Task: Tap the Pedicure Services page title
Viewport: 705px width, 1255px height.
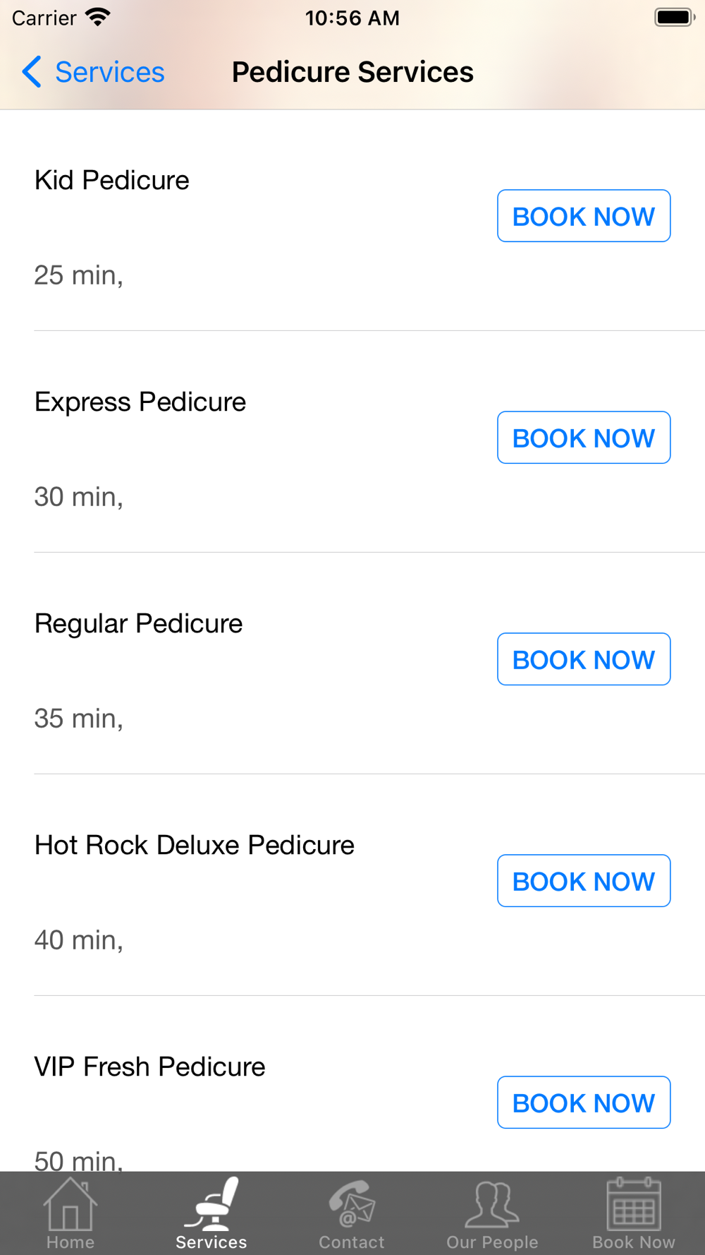Action: (x=352, y=72)
